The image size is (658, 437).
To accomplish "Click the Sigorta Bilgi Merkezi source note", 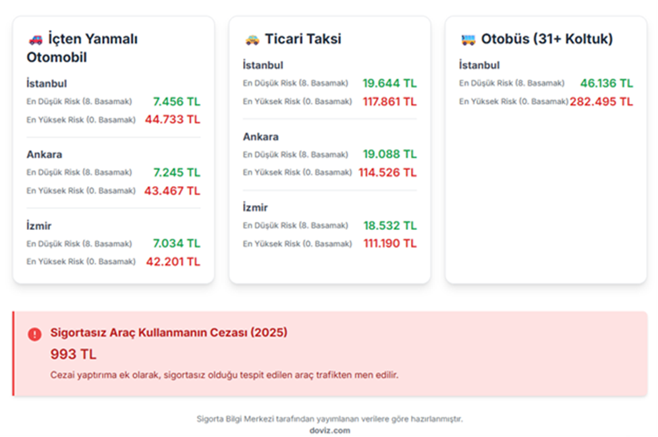I will click(329, 419).
